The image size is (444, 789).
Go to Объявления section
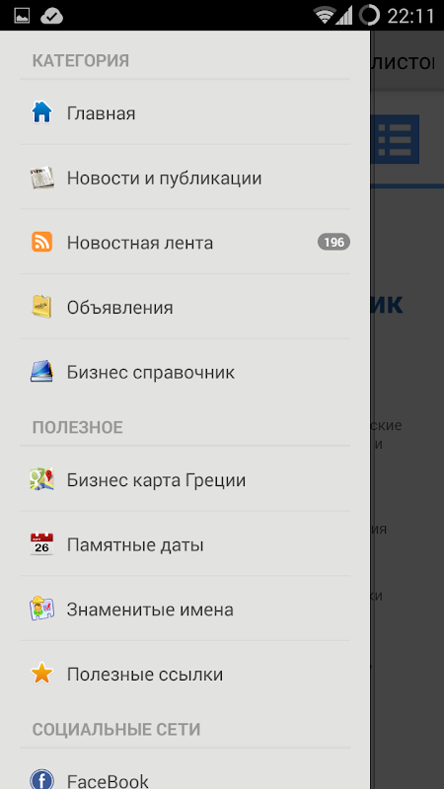coord(185,307)
